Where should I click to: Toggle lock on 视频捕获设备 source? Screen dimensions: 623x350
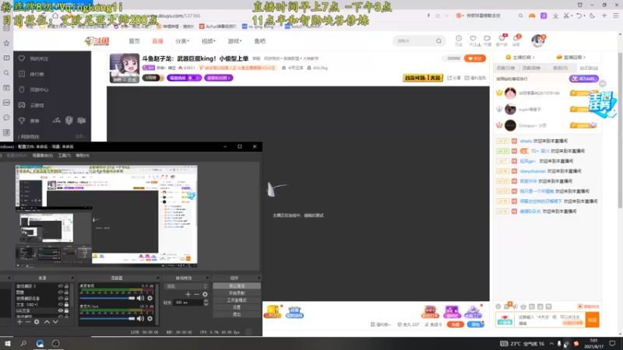pos(66,298)
